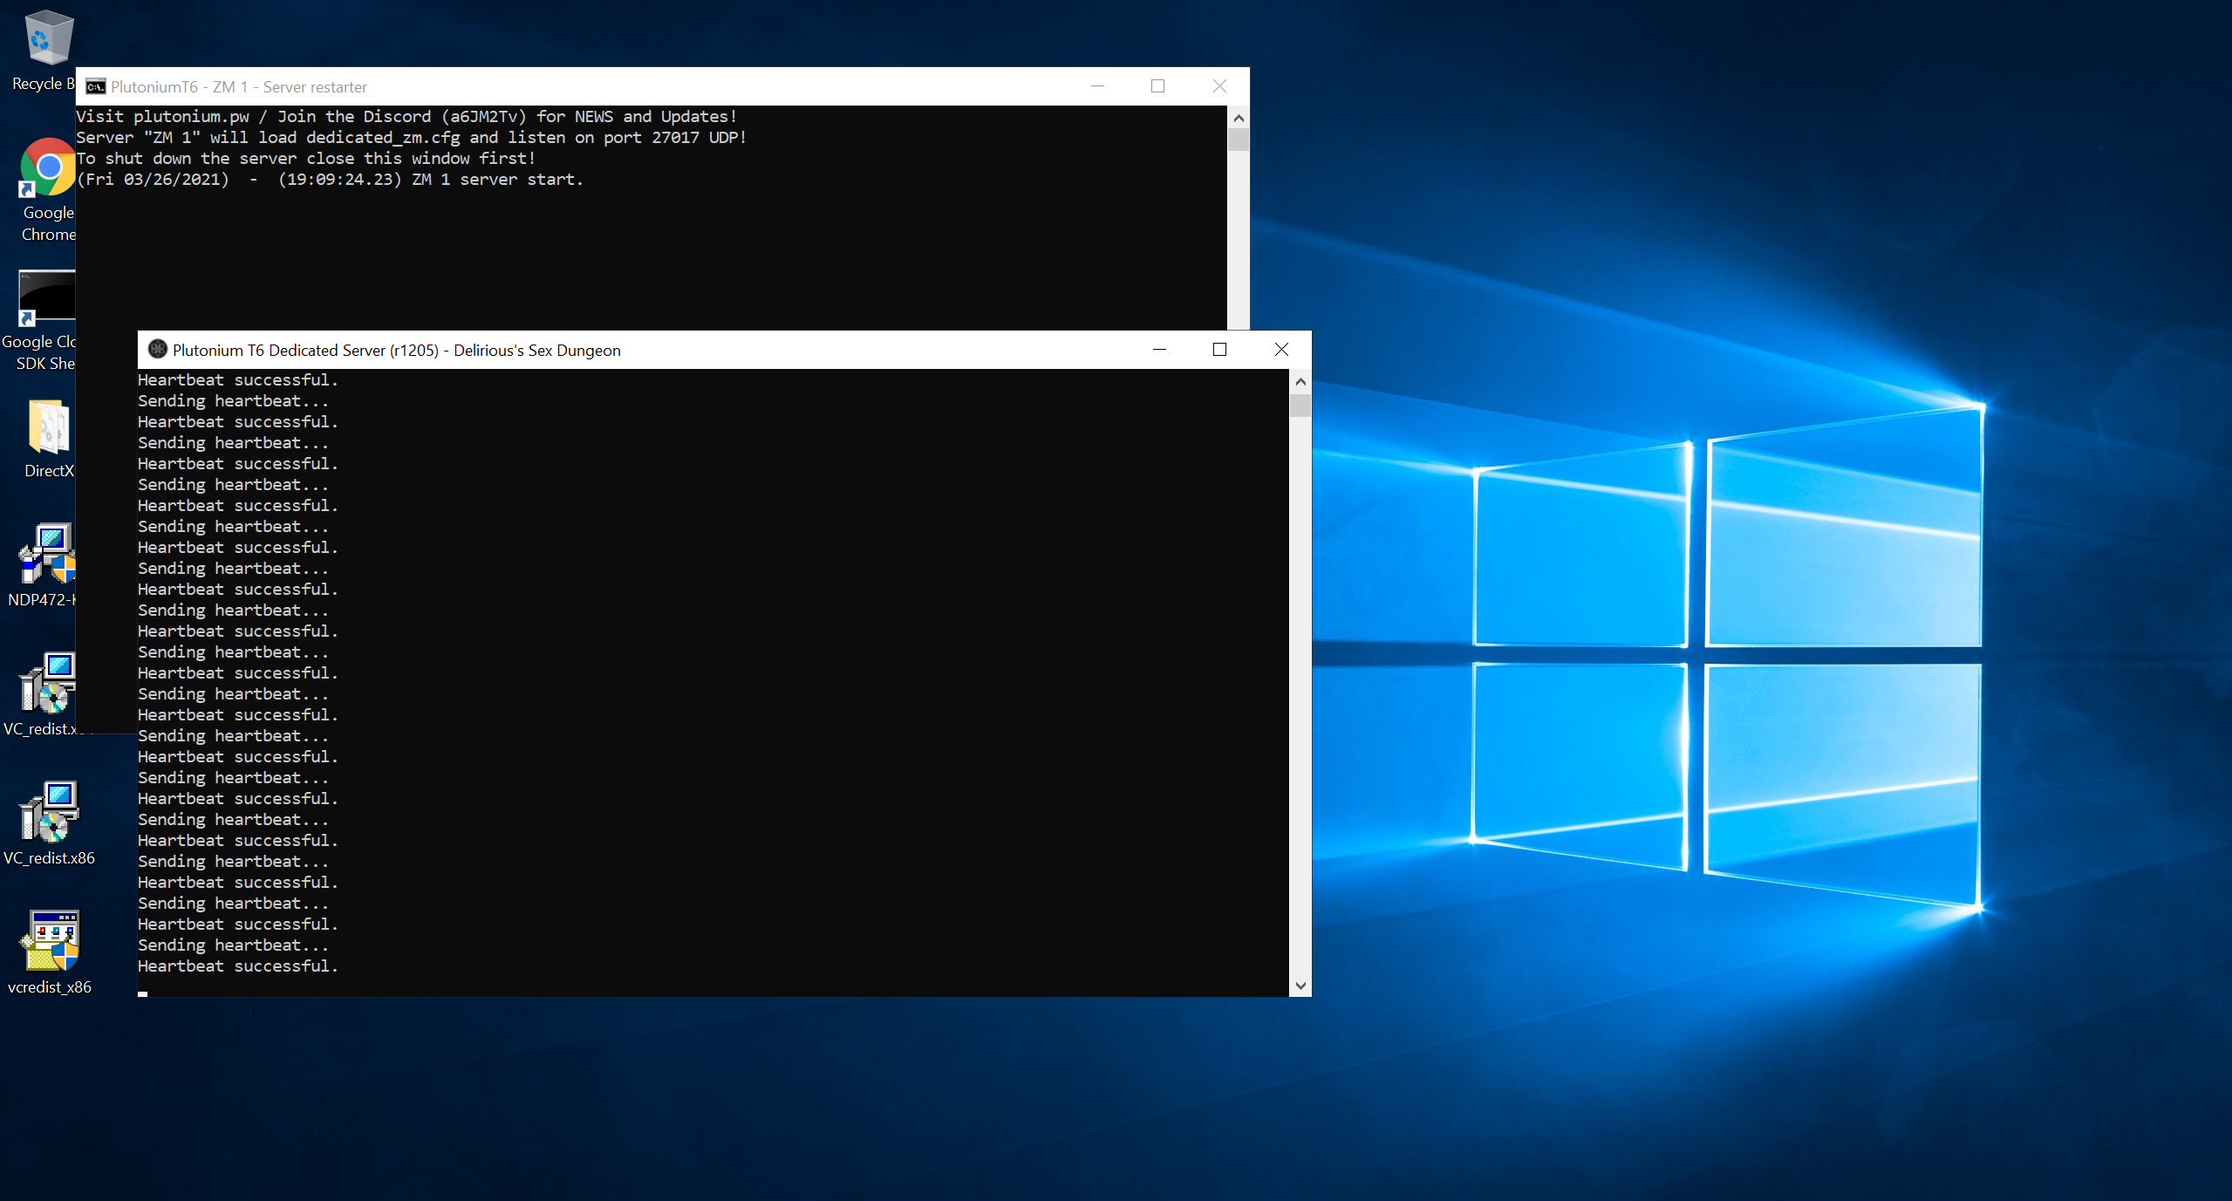The image size is (2232, 1201).
Task: Click the scroll-up arrow in Server restarter window
Action: (x=1239, y=118)
